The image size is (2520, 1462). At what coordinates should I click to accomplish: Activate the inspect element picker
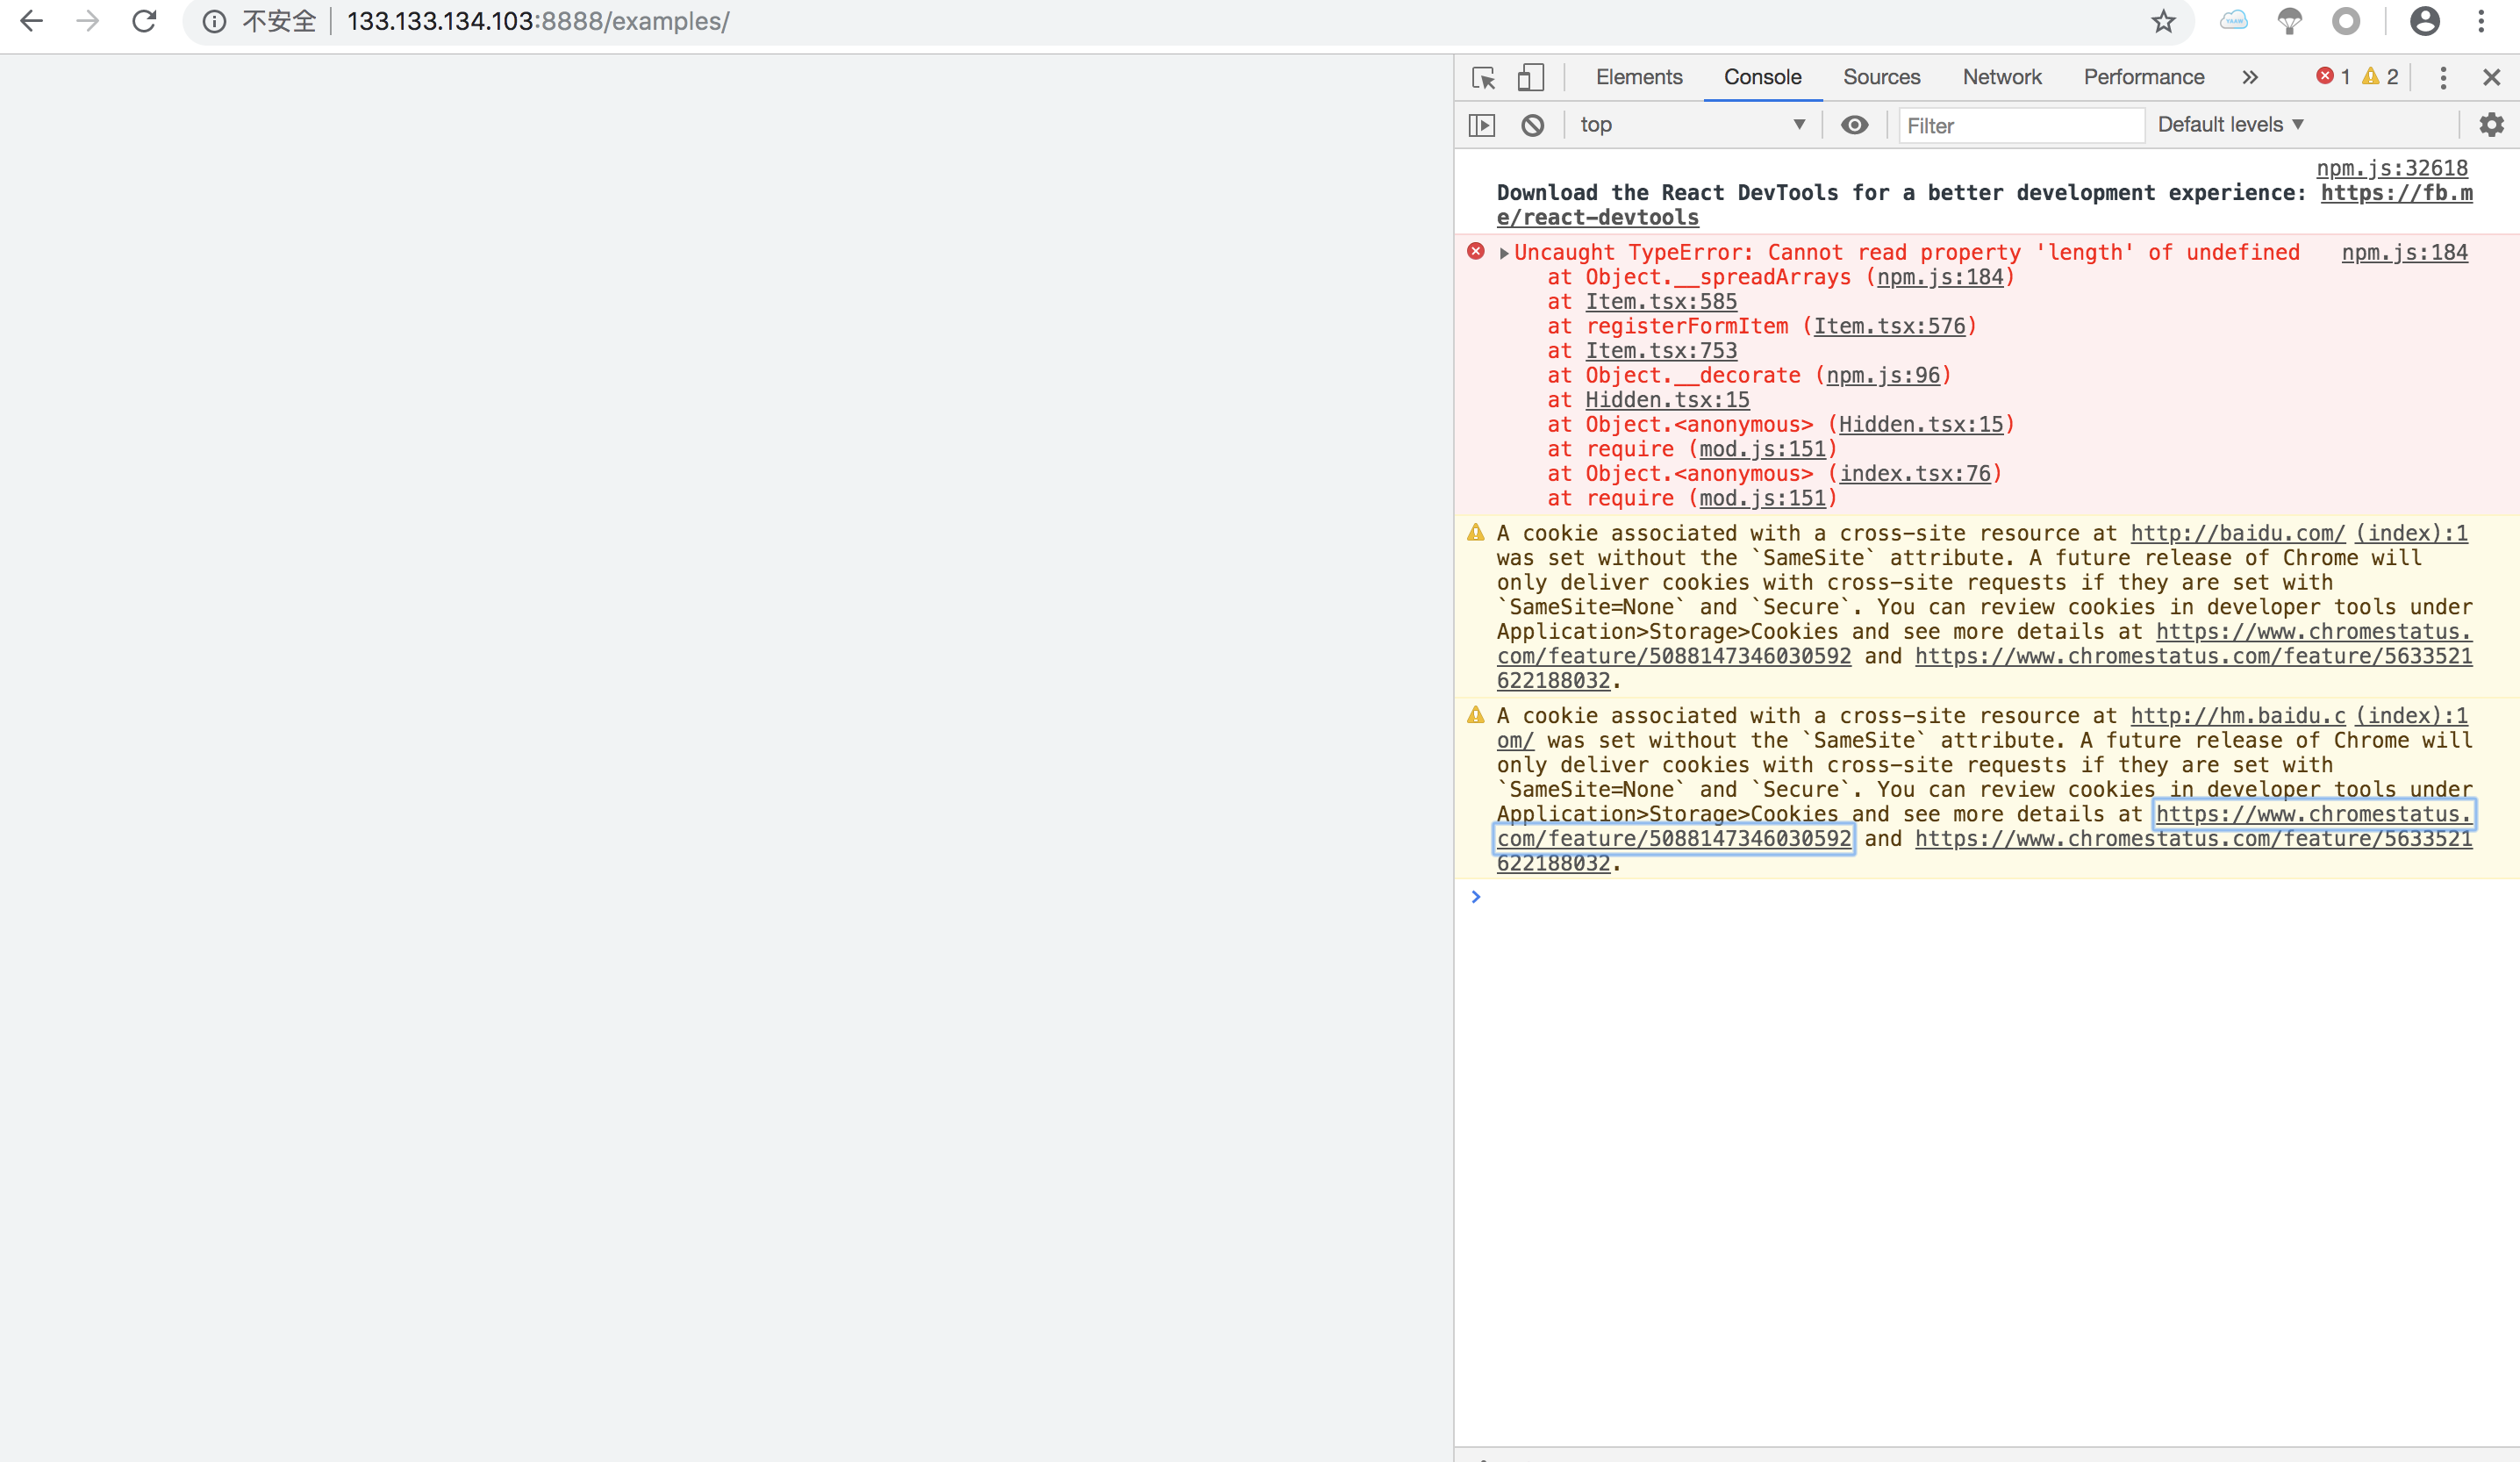[1483, 77]
